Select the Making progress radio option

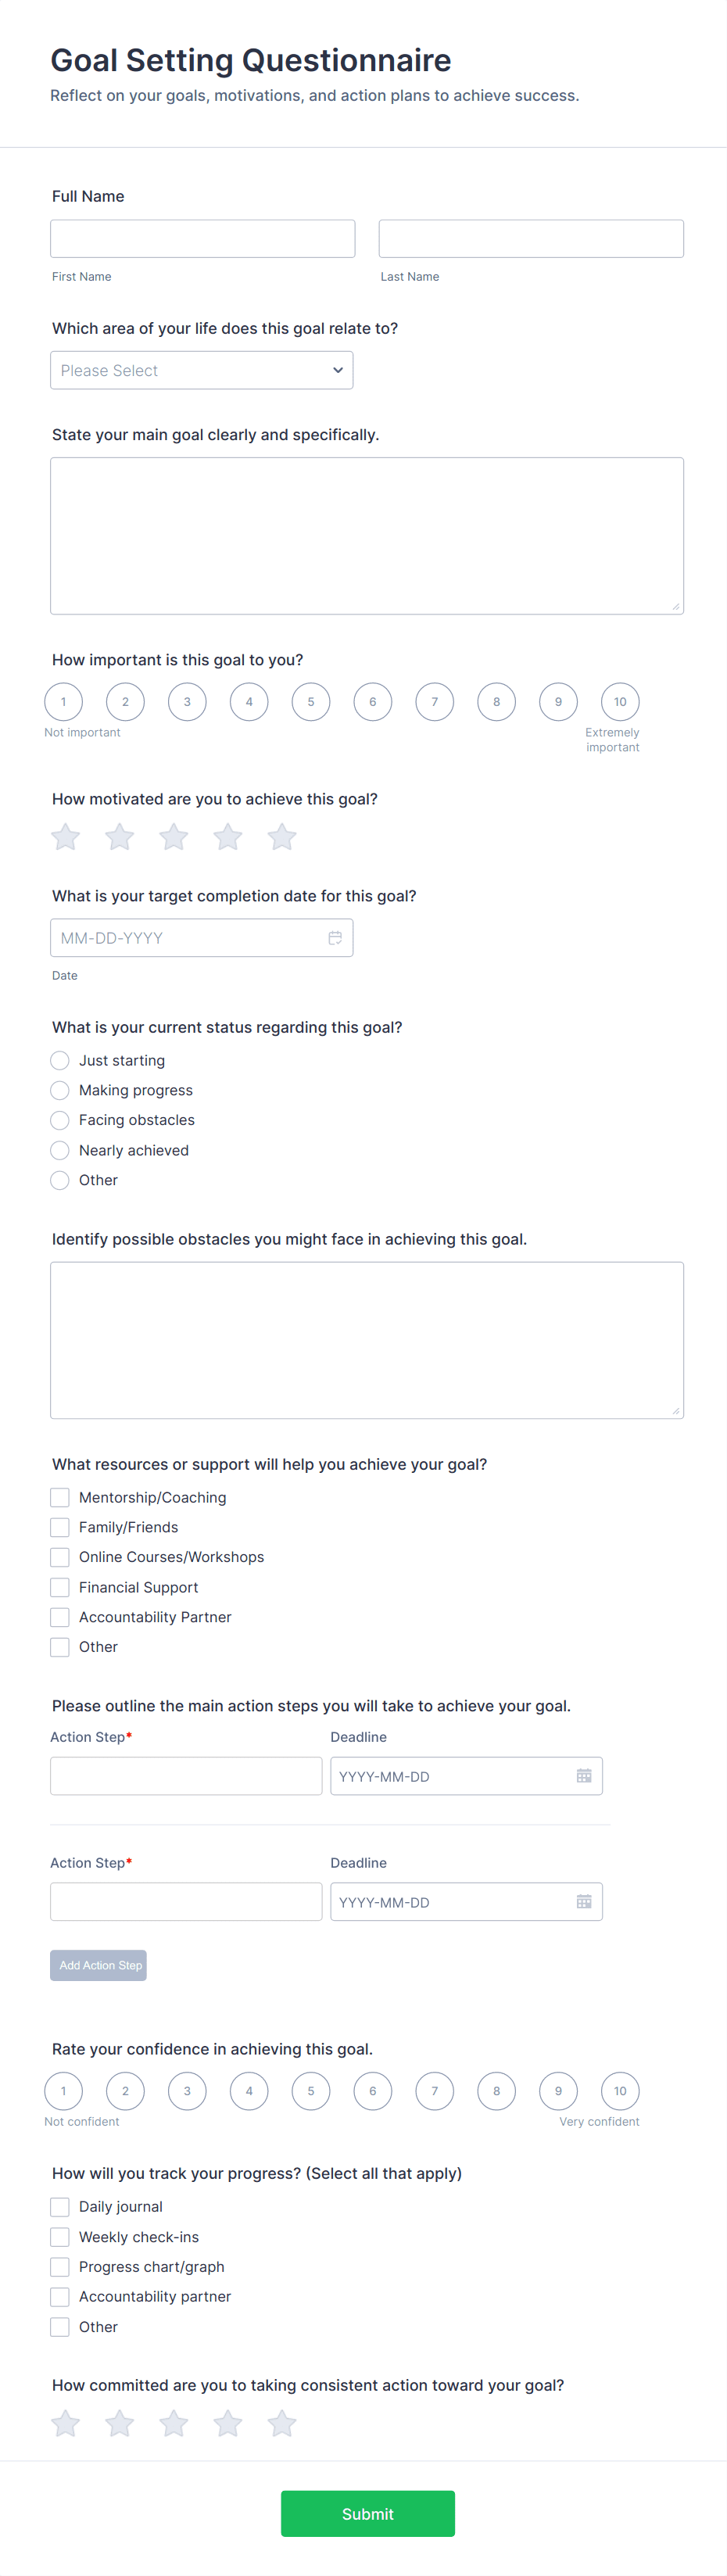(x=60, y=1090)
